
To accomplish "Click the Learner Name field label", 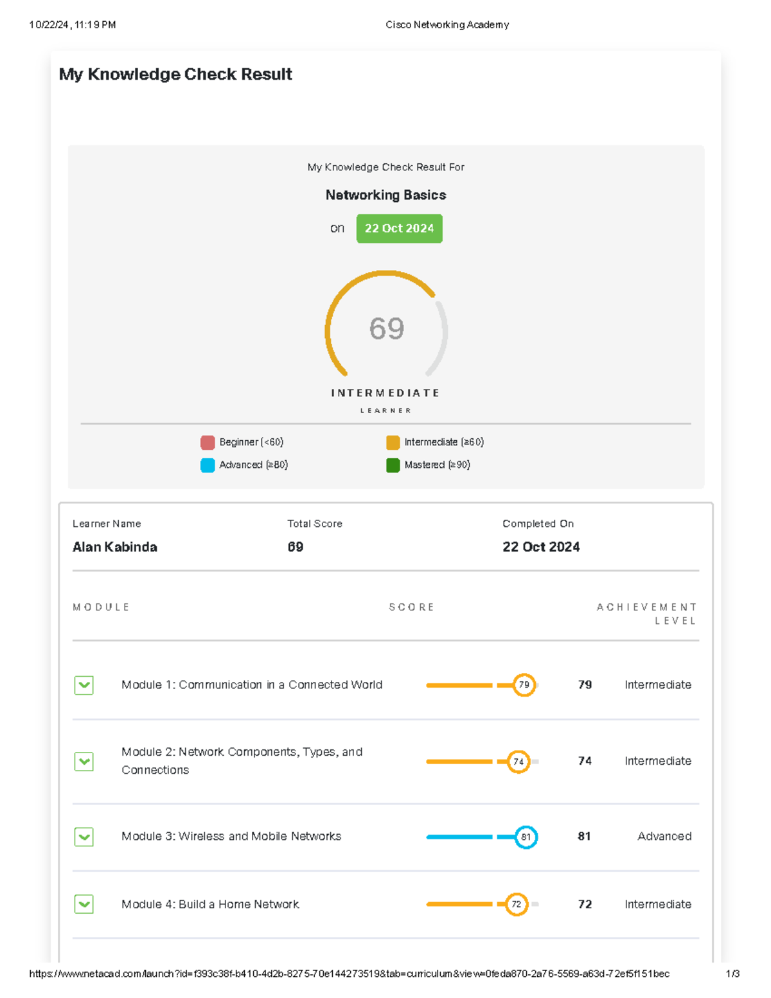I will pos(107,524).
